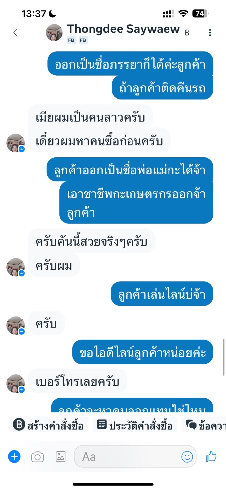Tap the baht symbol icon in the header

coord(187,33)
